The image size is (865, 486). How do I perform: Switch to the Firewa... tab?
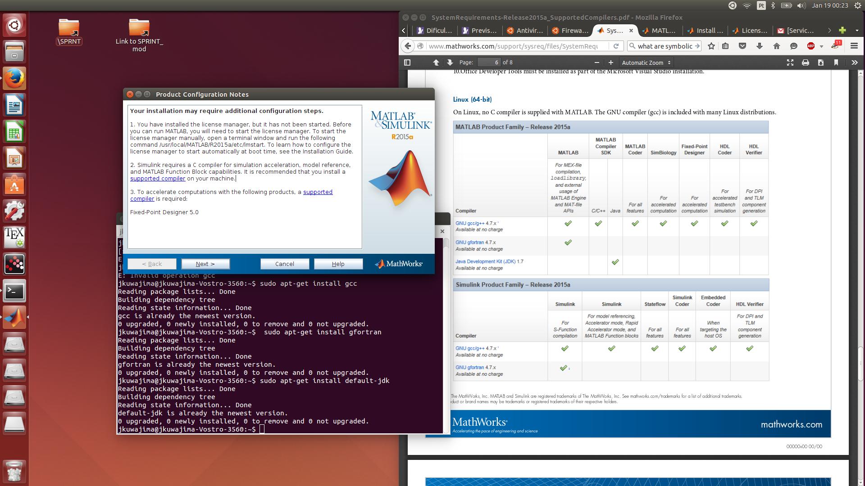coord(569,31)
